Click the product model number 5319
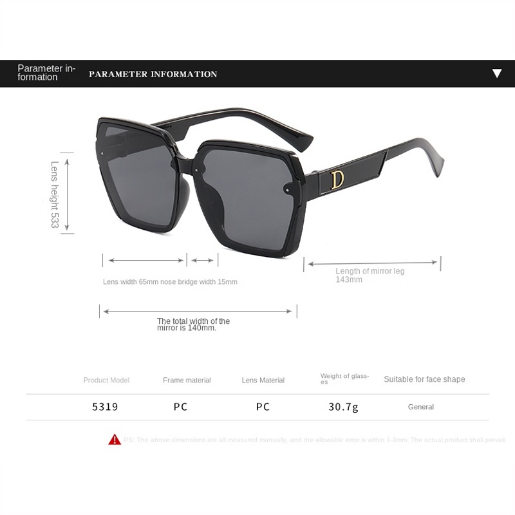 pyautogui.click(x=105, y=407)
